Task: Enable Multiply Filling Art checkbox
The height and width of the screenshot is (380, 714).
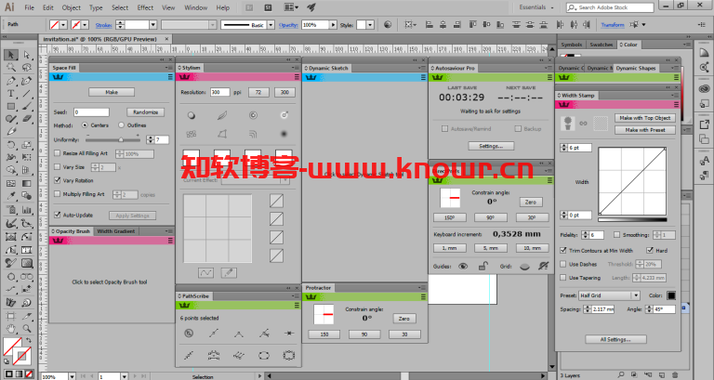Action: coord(58,194)
